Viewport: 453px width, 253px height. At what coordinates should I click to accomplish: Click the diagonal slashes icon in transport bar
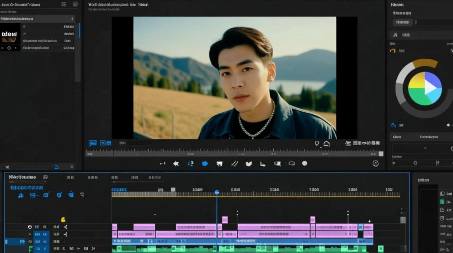235,164
